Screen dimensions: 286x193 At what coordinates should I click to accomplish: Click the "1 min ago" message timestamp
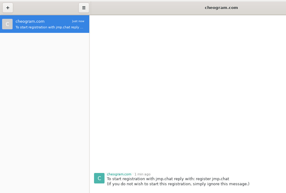[142, 174]
